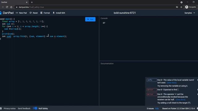Click the print(sum) line in the editor
Viewport: 198px width, 111px height.
click(x=8, y=34)
